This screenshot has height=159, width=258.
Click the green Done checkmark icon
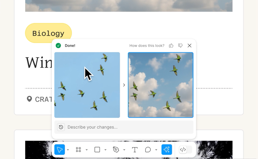tap(58, 46)
